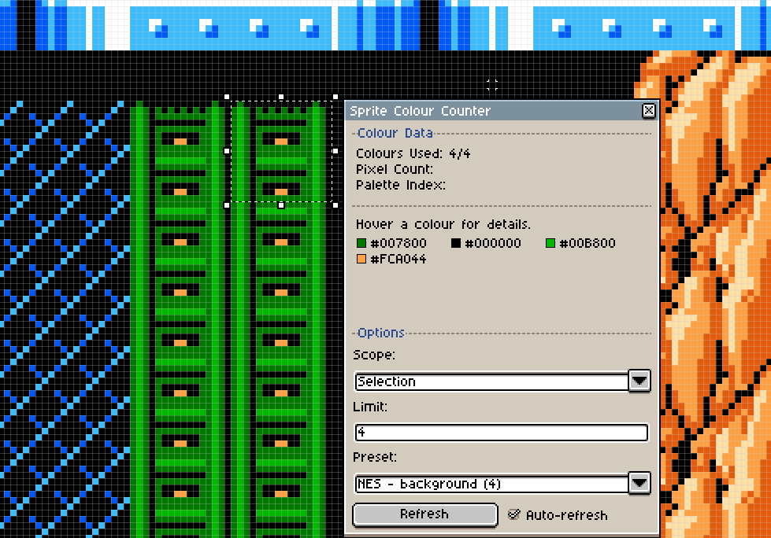Click the top-center selection handle on canvas
The height and width of the screenshot is (538, 771).
[281, 98]
